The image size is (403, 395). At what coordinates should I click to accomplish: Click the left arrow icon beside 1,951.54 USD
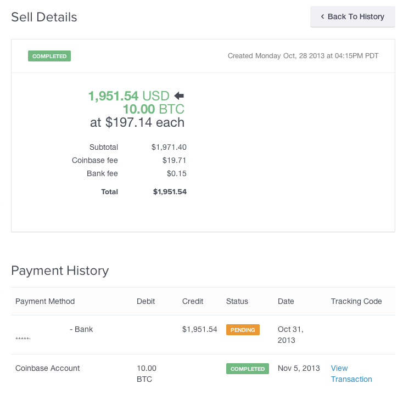point(179,96)
